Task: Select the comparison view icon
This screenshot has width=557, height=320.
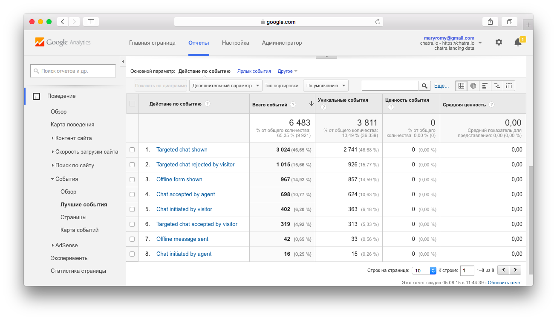Action: coord(497,86)
